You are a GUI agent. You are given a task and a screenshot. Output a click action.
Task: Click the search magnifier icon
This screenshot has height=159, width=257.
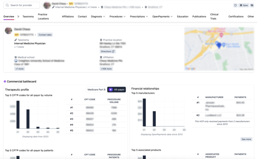pyautogui.click(x=7, y=5)
